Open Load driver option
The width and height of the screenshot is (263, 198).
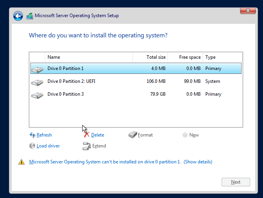(x=48, y=146)
